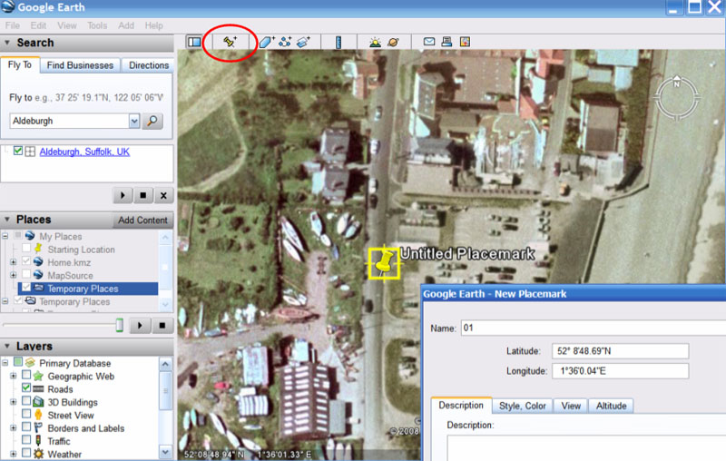Screen dimensions: 726x461
Task: Click the Street View pegman icon
Action: [x=38, y=415]
